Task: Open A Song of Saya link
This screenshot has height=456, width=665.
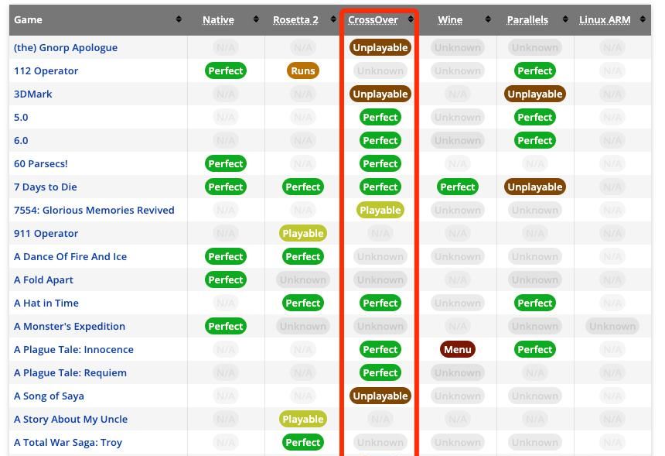Action: [x=49, y=396]
